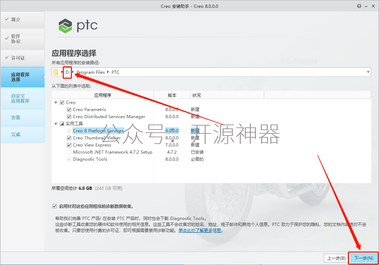
Task: Select Diagnostic Tools row label
Action: 90,159
